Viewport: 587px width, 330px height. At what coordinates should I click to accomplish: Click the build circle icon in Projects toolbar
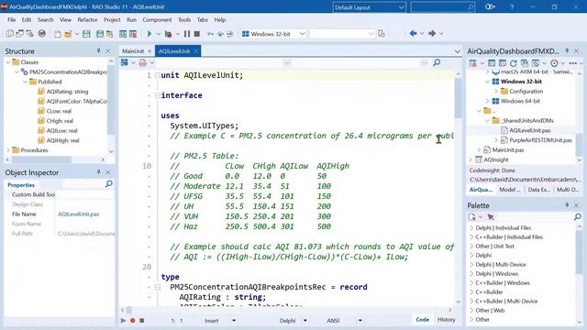[554, 63]
